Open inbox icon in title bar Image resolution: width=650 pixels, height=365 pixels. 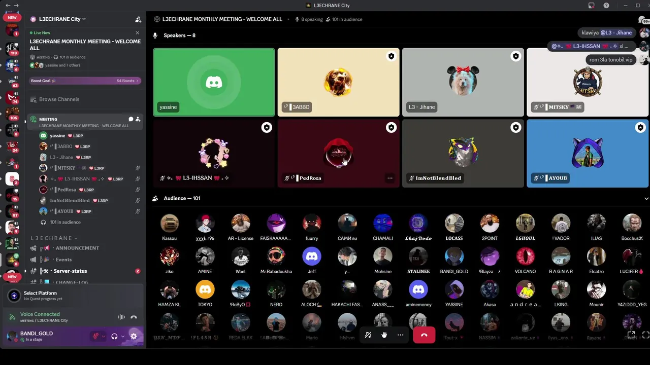pos(592,6)
